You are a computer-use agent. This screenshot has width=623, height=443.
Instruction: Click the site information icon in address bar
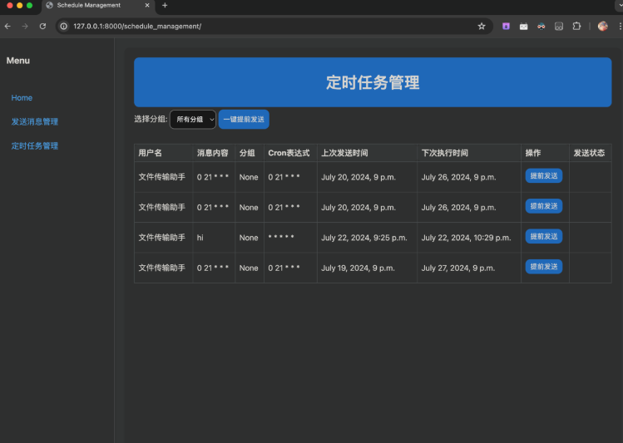(x=64, y=27)
